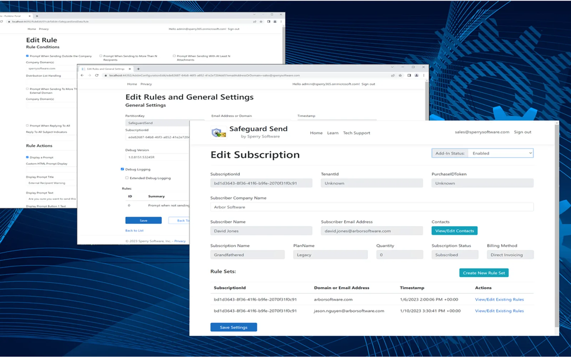Bookmark the Edit Rule page with star icon
Image resolution: width=571 pixels, height=357 pixels.
261,21
